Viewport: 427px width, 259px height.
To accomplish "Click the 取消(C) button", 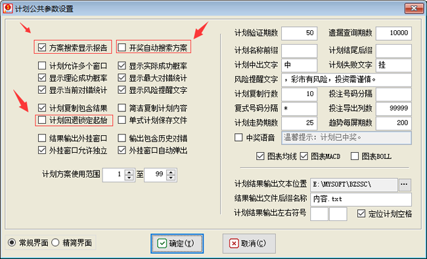I will tap(249, 243).
